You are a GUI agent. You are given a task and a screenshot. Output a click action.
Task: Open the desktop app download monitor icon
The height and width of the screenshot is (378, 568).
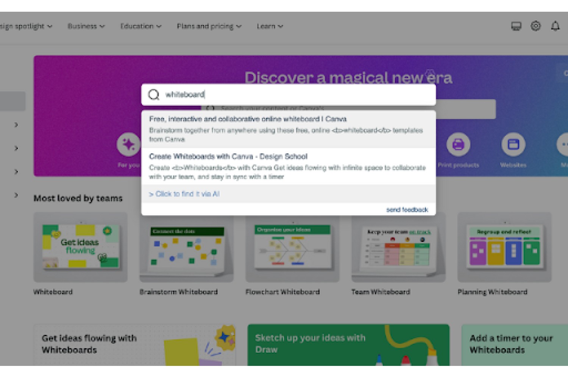pos(516,26)
